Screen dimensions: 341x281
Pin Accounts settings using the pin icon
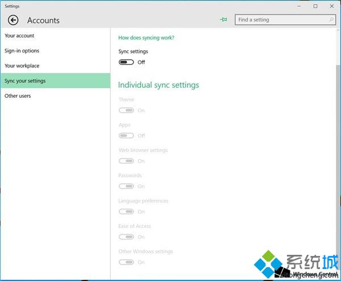223,19
